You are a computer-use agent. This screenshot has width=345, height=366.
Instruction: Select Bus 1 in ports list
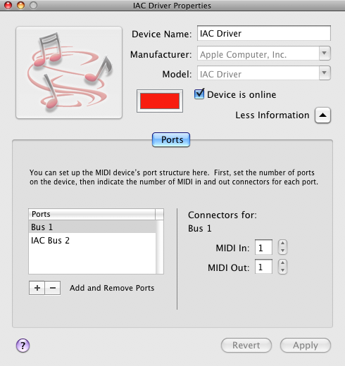tap(92, 227)
